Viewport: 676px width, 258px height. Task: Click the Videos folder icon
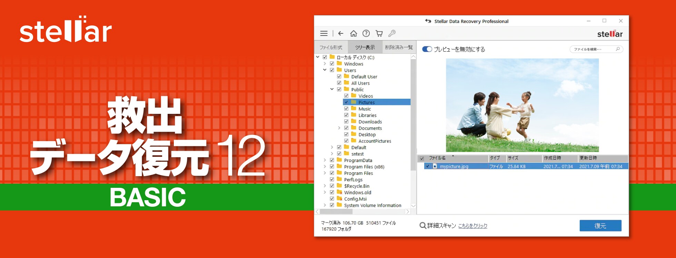(x=354, y=96)
